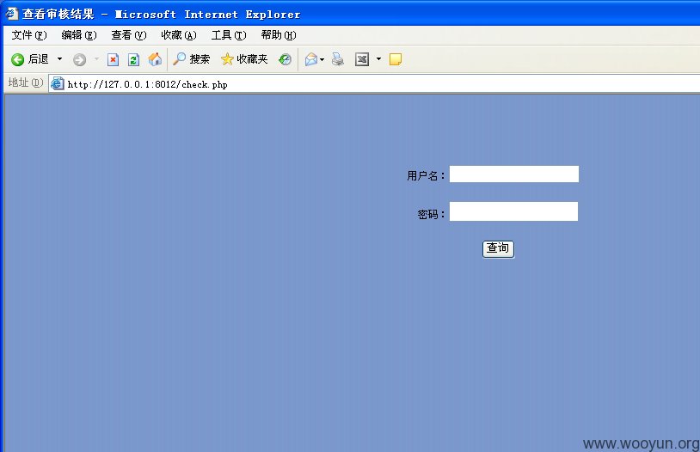Open the back history dropdown arrow
This screenshot has height=452, width=700.
click(x=59, y=59)
